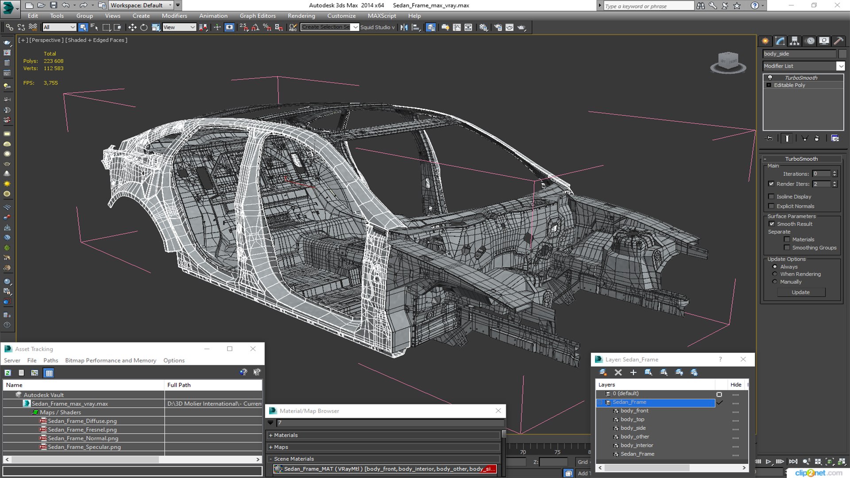The image size is (850, 478).
Task: Click the Hide column header in Layers
Action: [736, 385]
